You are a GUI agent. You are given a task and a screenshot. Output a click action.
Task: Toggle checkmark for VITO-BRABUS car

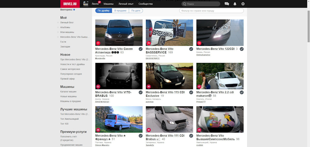click(x=140, y=92)
